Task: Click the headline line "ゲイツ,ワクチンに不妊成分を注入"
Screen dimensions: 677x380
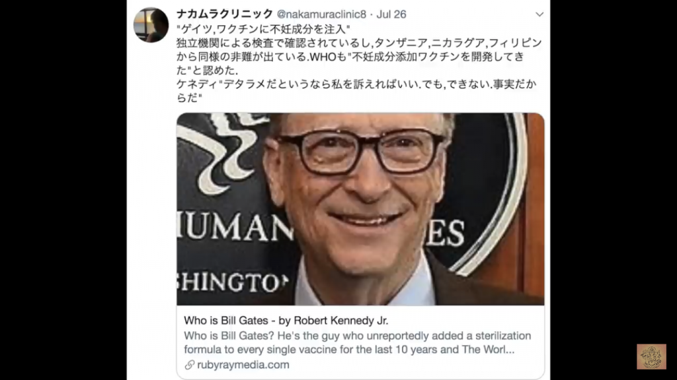Action: (263, 29)
